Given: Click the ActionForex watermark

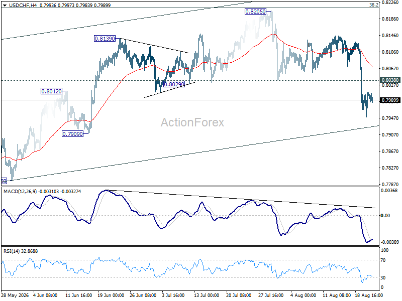Looking at the screenshot, I should (x=192, y=122).
